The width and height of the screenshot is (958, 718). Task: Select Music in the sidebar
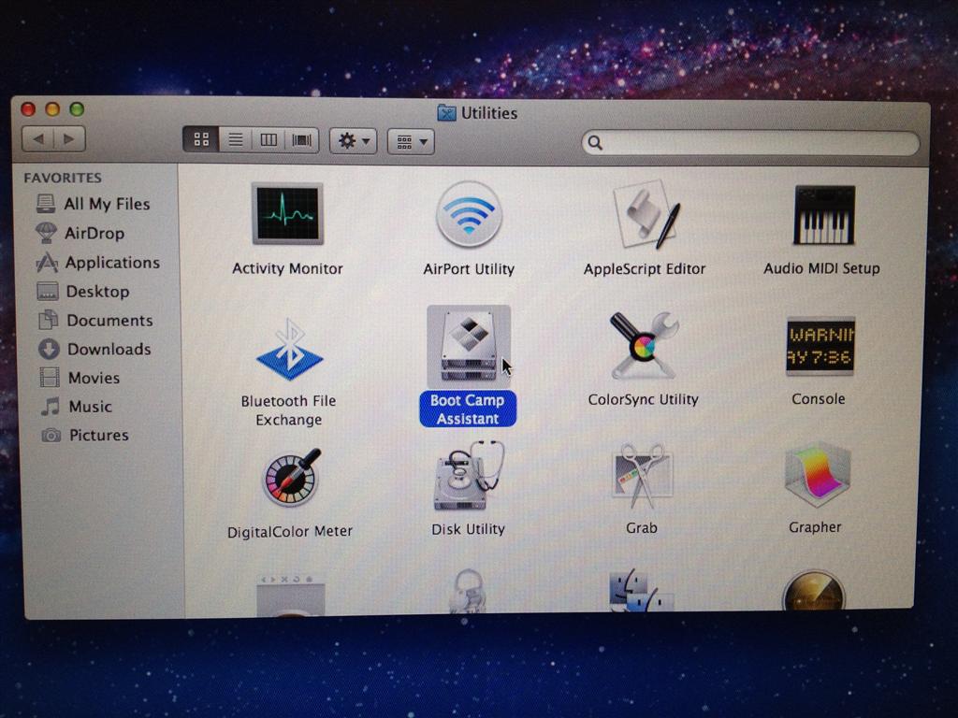click(77, 406)
